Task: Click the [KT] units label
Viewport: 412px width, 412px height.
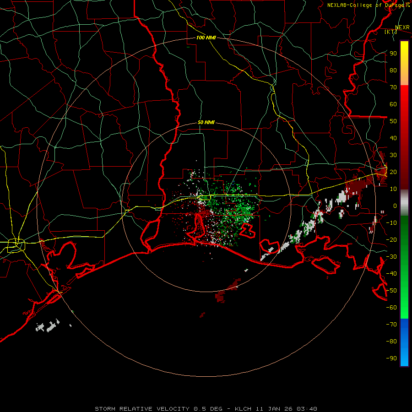Action: pyautogui.click(x=391, y=32)
